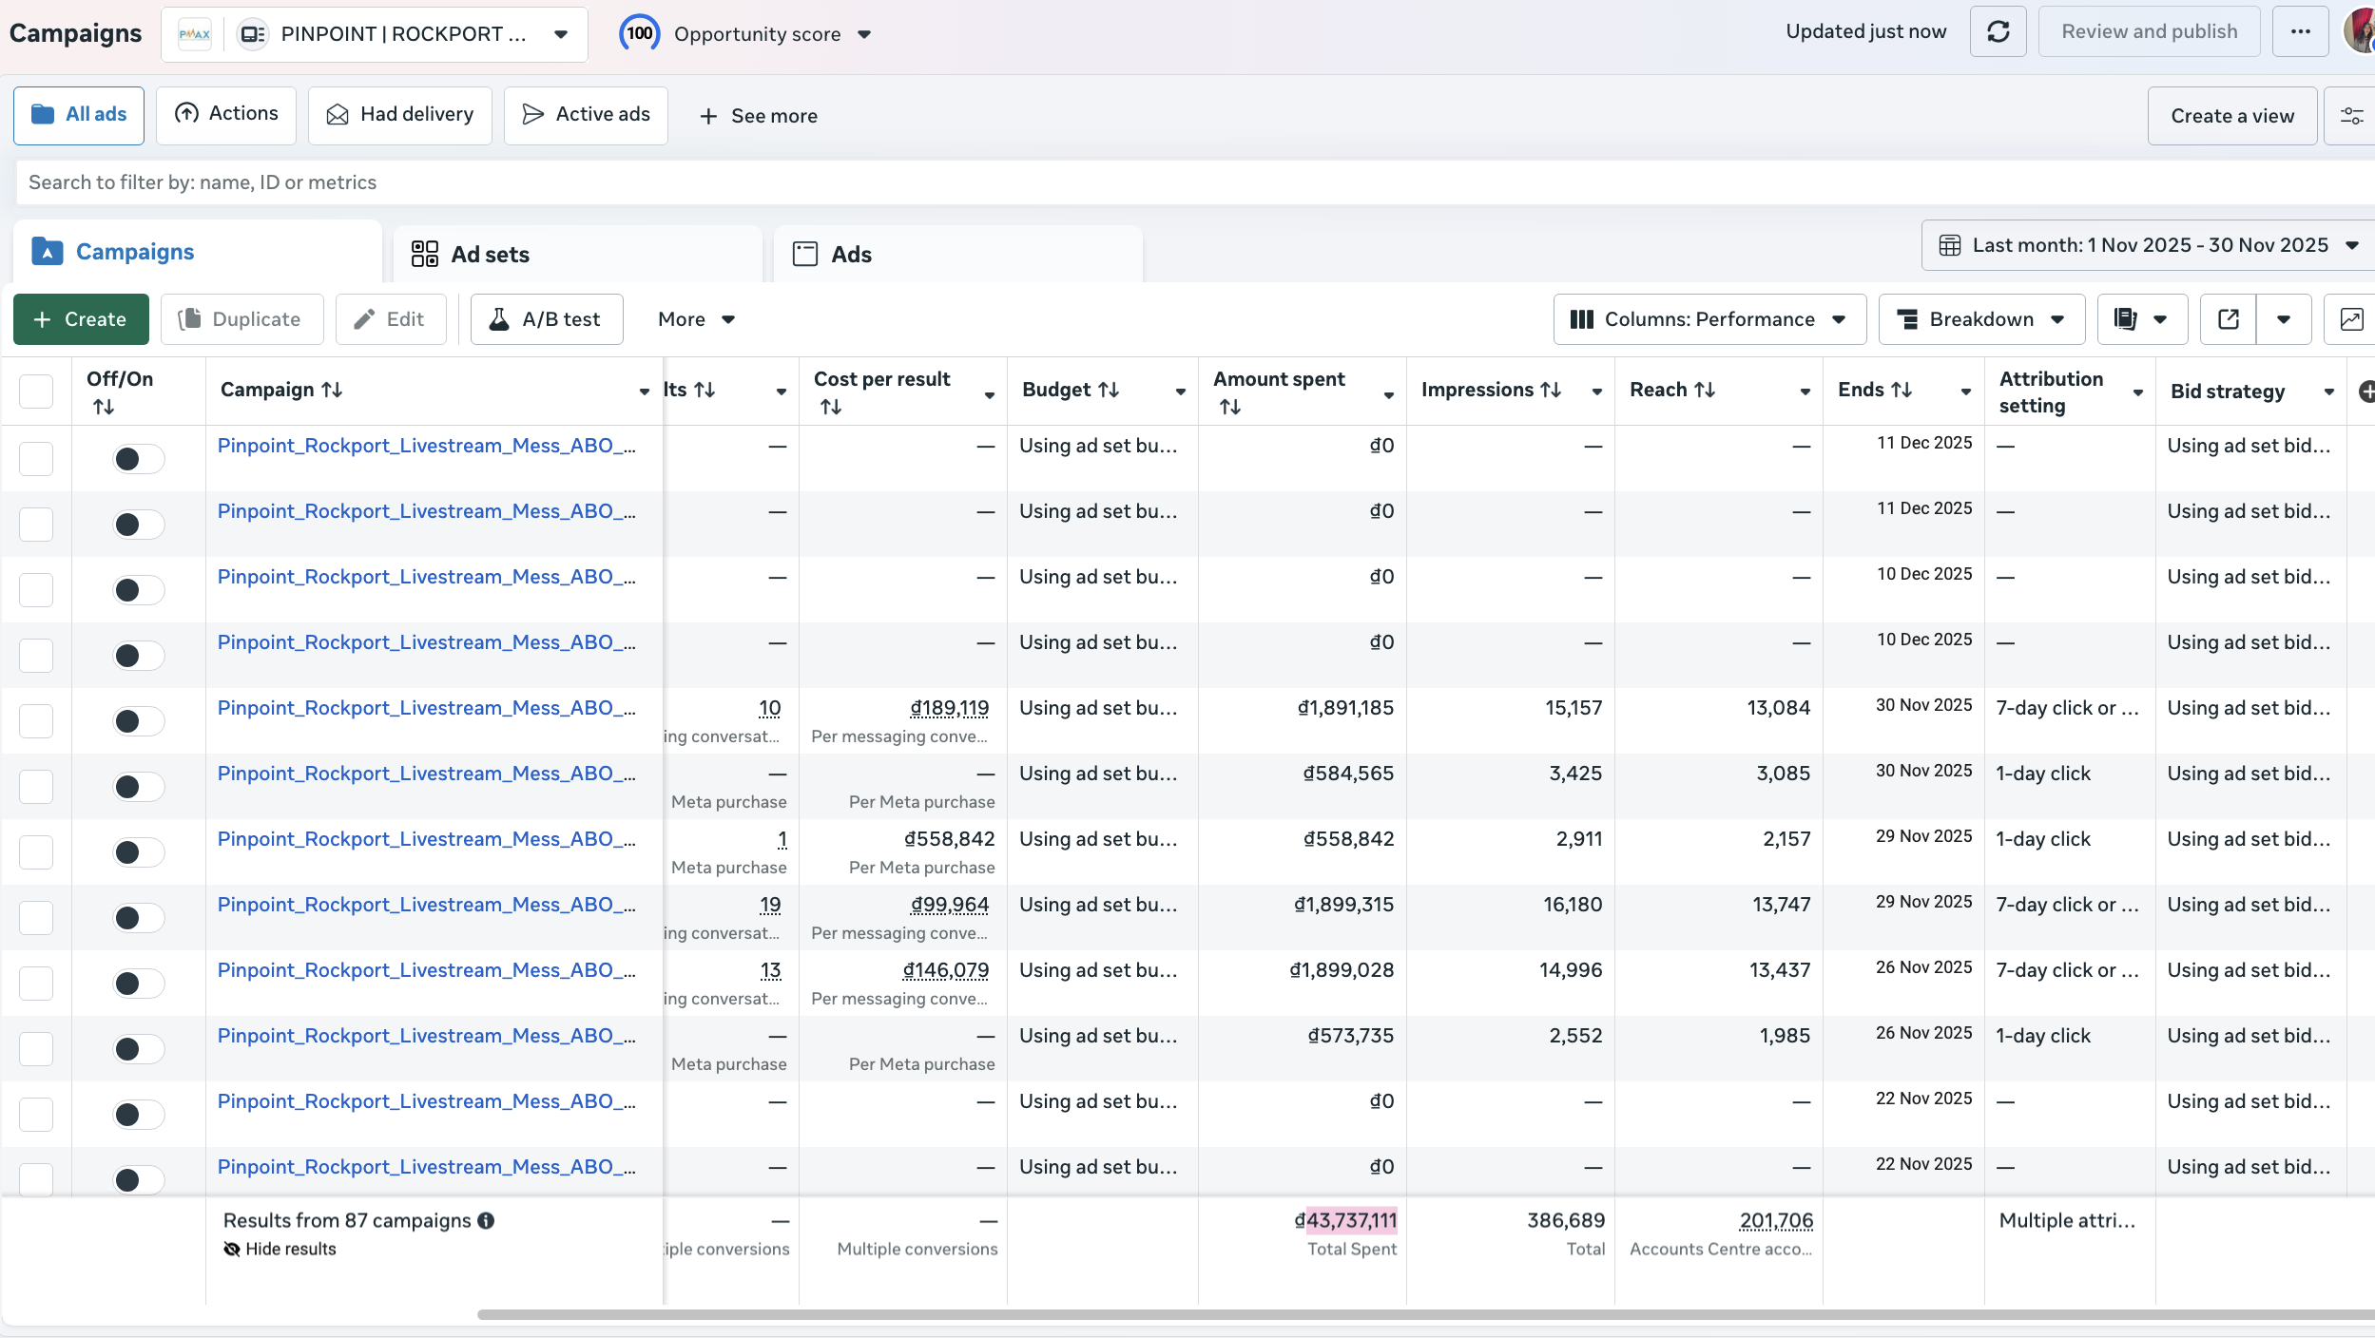Click the refresh data icon
Viewport: 2375px width, 1338px height.
tap(1998, 32)
